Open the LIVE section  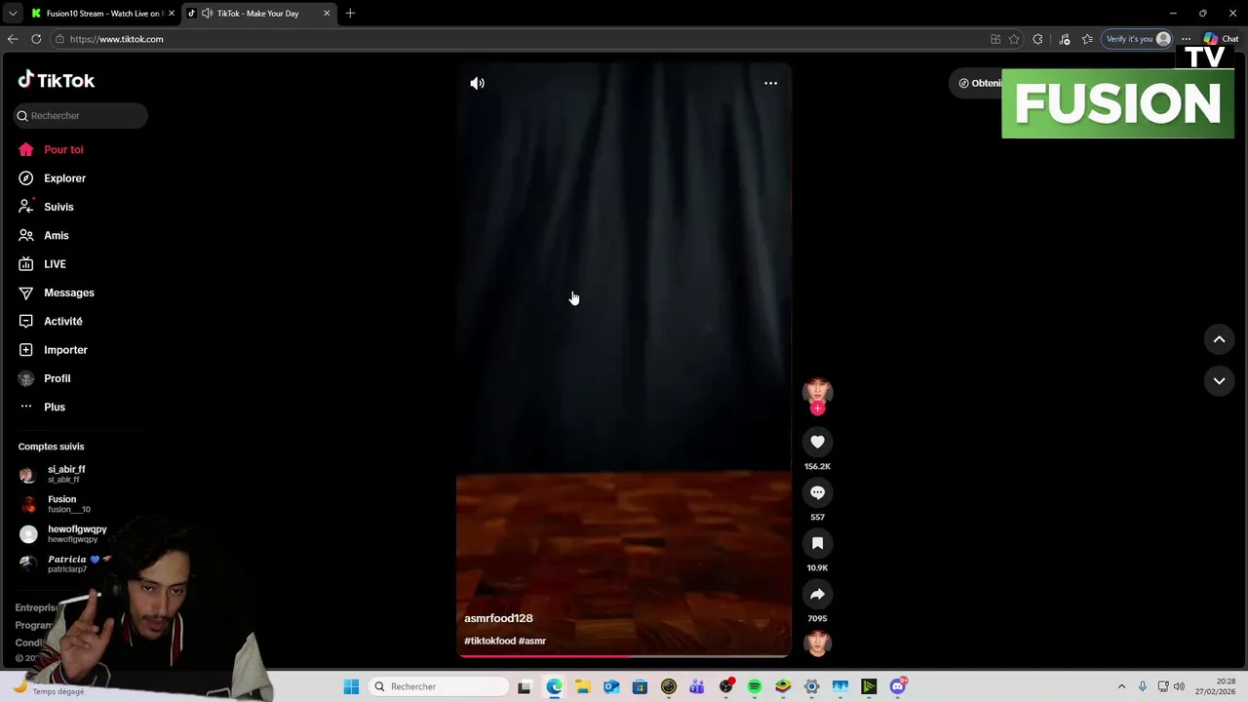coord(43,264)
